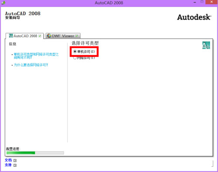Click the AutoCAD 2008 tab icon

pyautogui.click(x=11, y=36)
